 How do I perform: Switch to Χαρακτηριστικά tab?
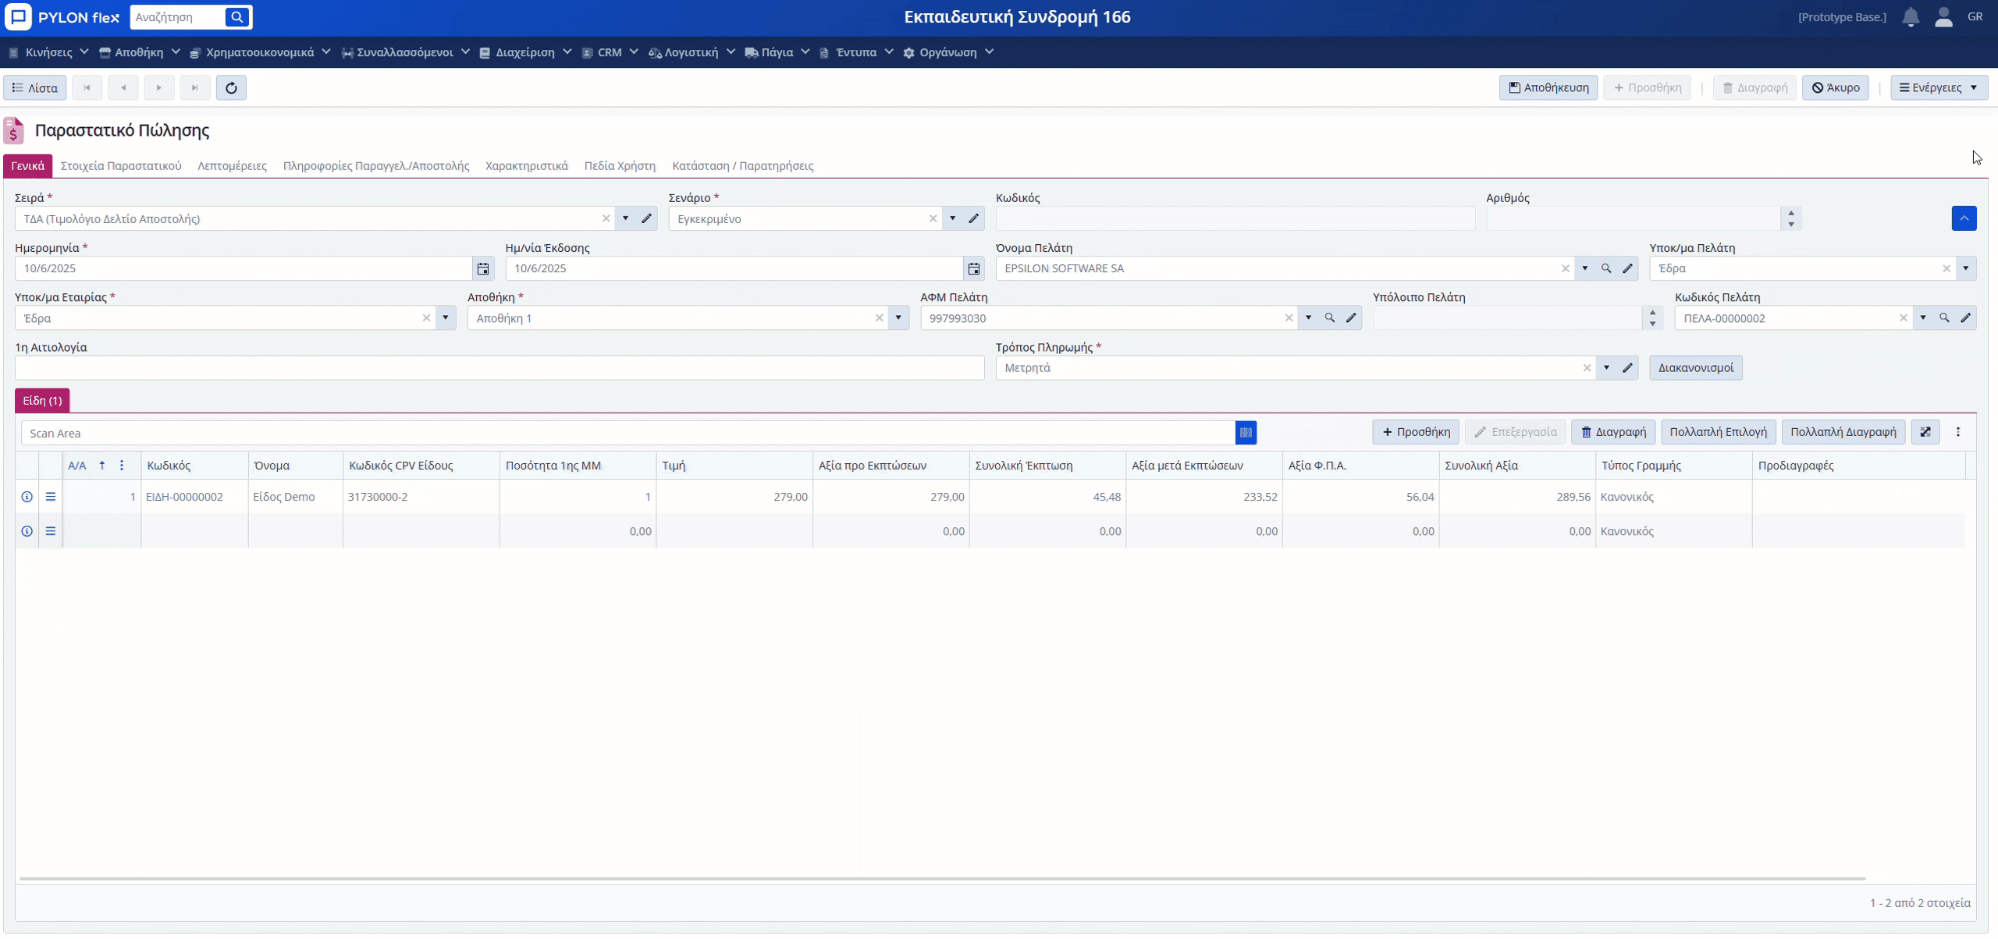527,165
